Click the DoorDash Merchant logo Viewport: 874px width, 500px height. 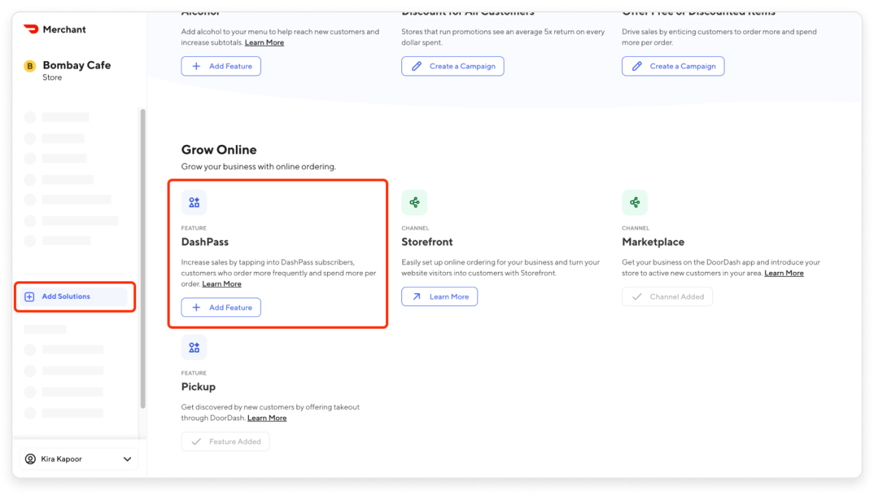pyautogui.click(x=55, y=29)
